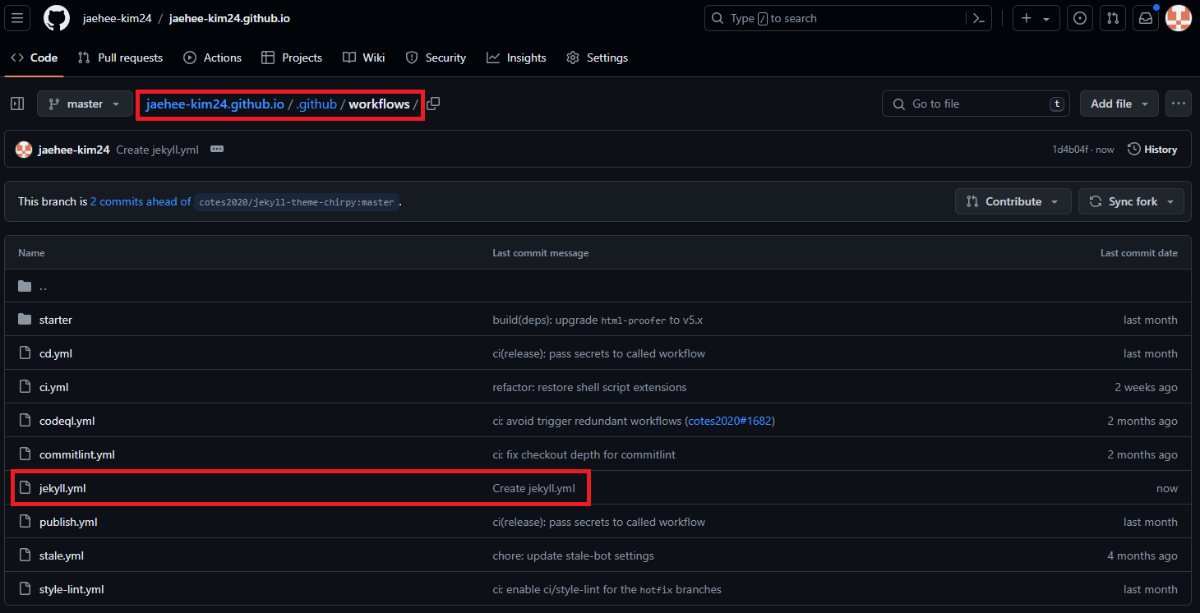This screenshot has width=1200, height=613.
Task: Open commit about enabling ci/style-lint for hotfix
Action: coord(607,589)
